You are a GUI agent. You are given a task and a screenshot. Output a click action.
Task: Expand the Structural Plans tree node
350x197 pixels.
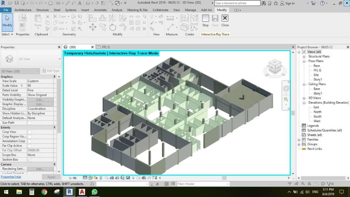(304, 56)
